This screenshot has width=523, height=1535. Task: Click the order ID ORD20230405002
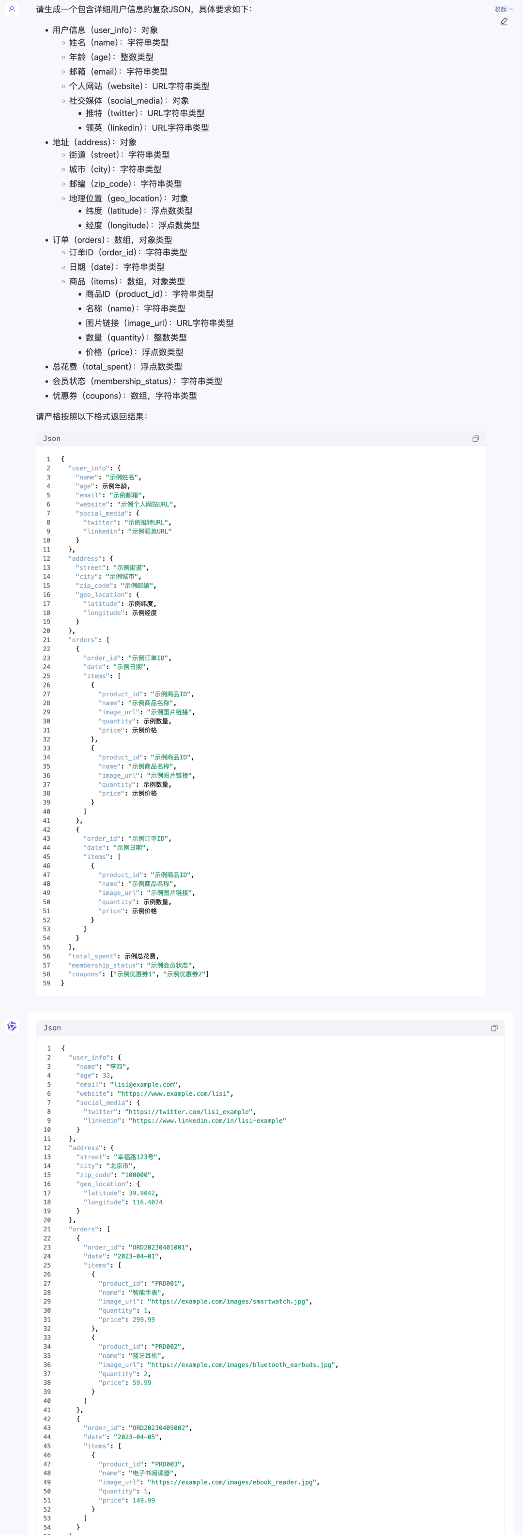tap(159, 1428)
